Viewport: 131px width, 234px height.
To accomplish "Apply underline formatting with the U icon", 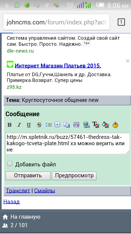I will tap(29, 125).
